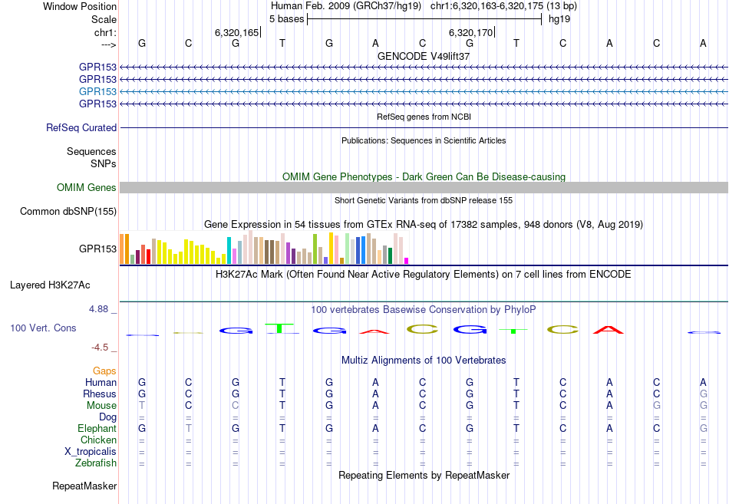
Task: Click the Sequences track label
Action: coord(91,152)
